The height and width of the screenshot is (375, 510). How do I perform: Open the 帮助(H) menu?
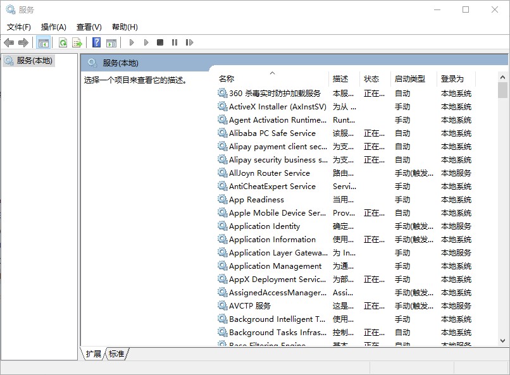pyautogui.click(x=125, y=27)
